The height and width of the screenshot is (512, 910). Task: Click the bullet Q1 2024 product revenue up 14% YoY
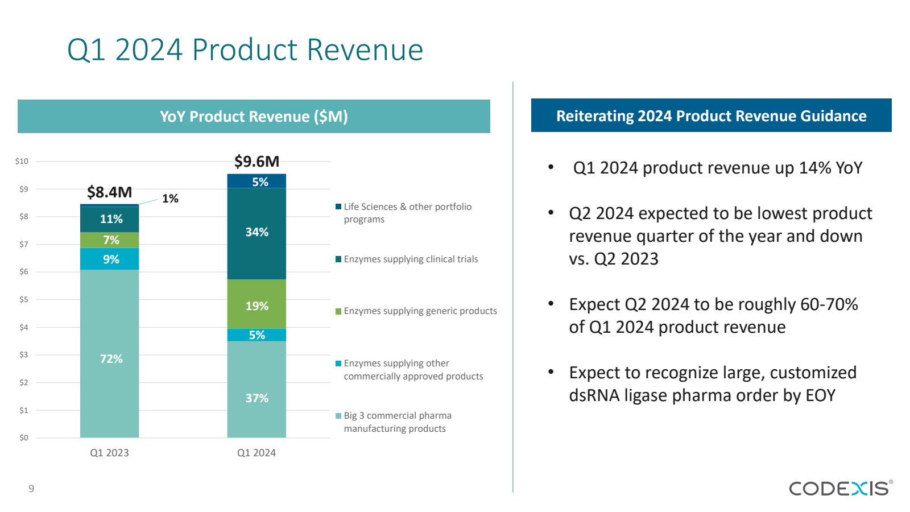718,168
